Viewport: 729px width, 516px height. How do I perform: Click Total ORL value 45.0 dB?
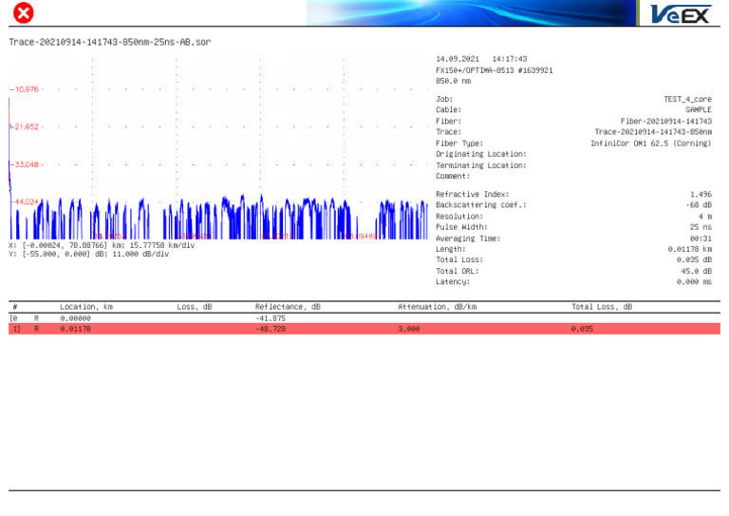[x=697, y=271]
